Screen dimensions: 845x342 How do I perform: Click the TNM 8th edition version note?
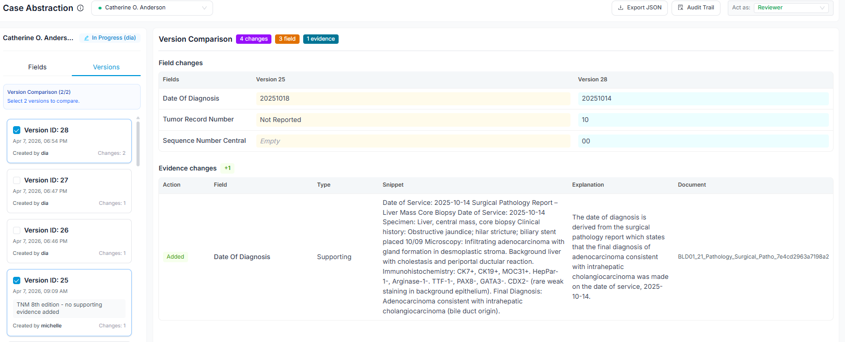tap(69, 309)
